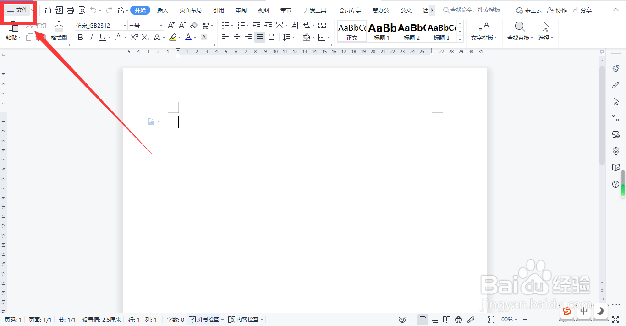Click the Paste clipboard icon
Image resolution: width=626 pixels, height=326 pixels.
pyautogui.click(x=13, y=27)
